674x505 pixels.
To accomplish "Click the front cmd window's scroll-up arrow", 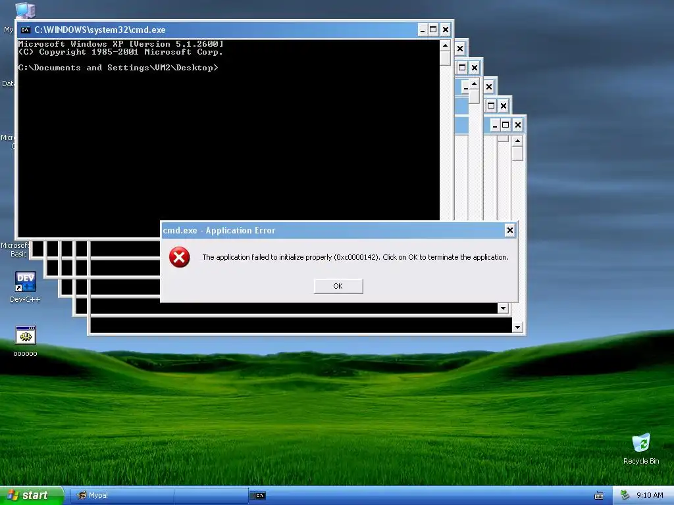I will point(445,45).
